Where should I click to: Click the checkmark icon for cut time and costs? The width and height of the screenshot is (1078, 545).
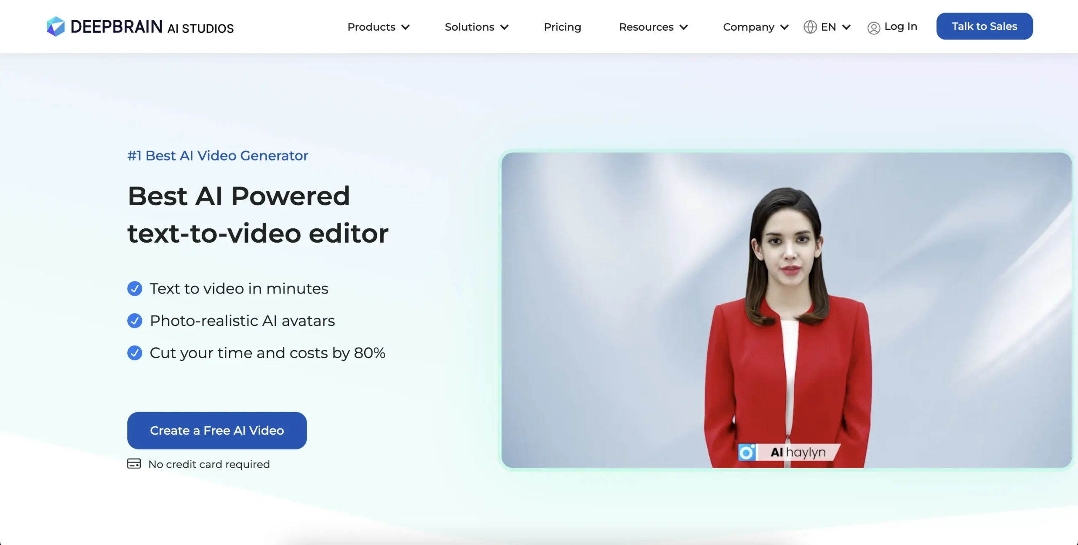134,352
